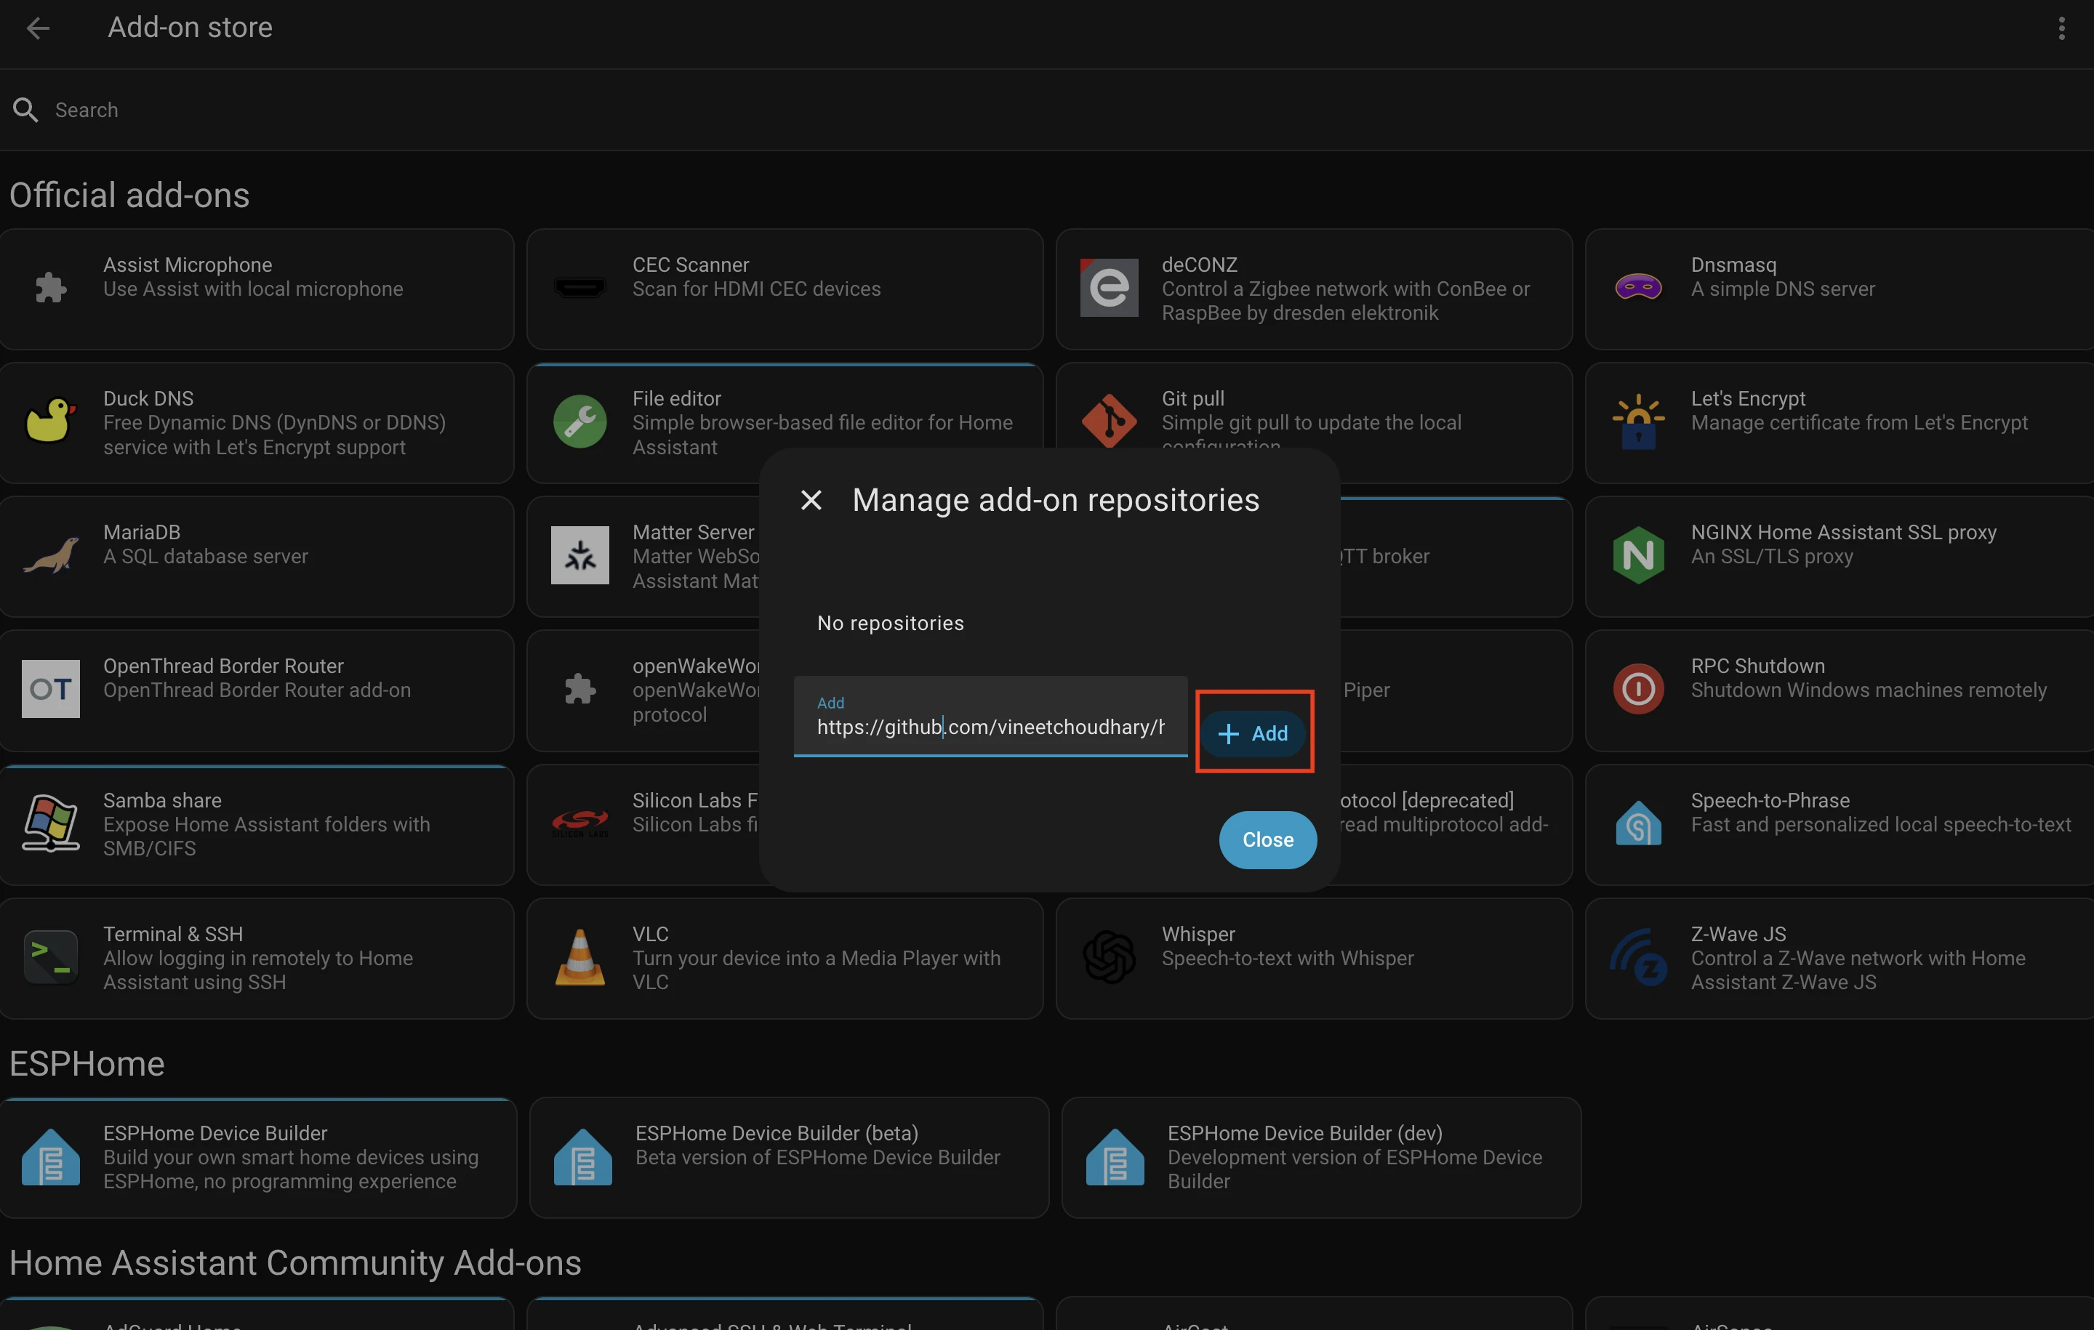Click the Z-Wave JS icon
Viewport: 2094px width, 1330px height.
click(1638, 957)
